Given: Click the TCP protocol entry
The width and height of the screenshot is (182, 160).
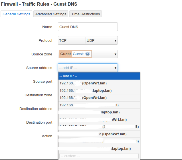Looking at the screenshot, I should pyautogui.click(x=63, y=41).
